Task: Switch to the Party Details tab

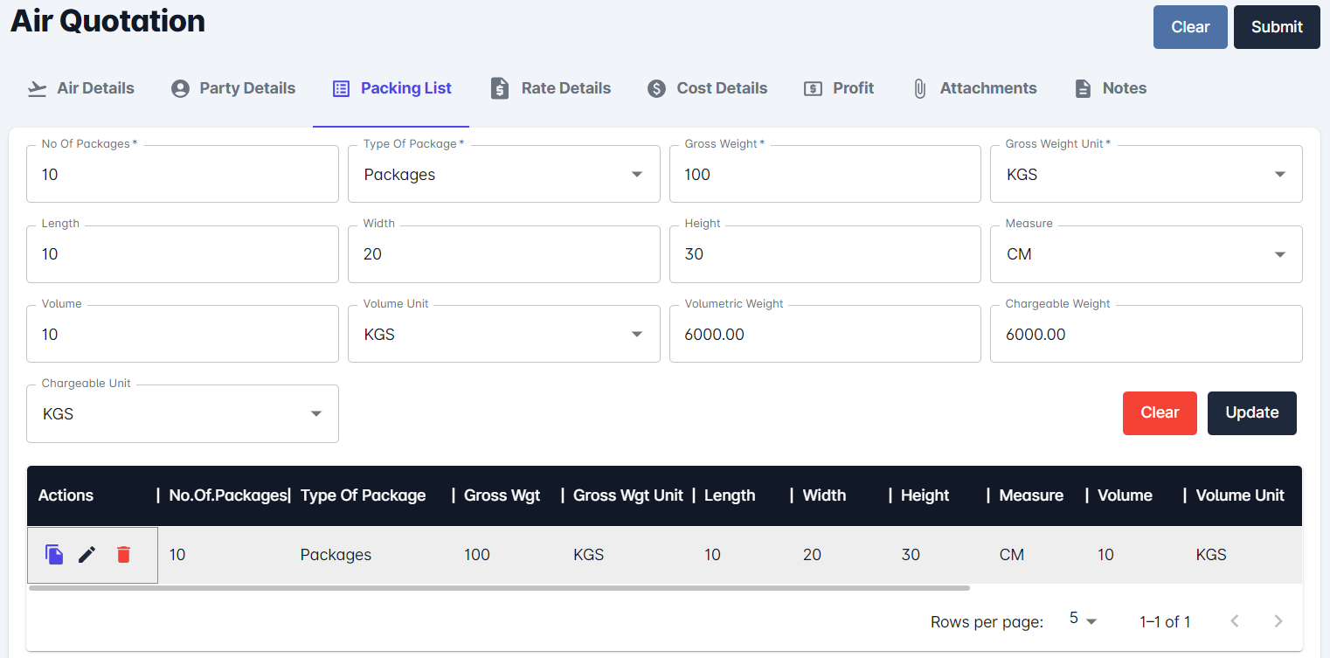Action: coord(232,88)
